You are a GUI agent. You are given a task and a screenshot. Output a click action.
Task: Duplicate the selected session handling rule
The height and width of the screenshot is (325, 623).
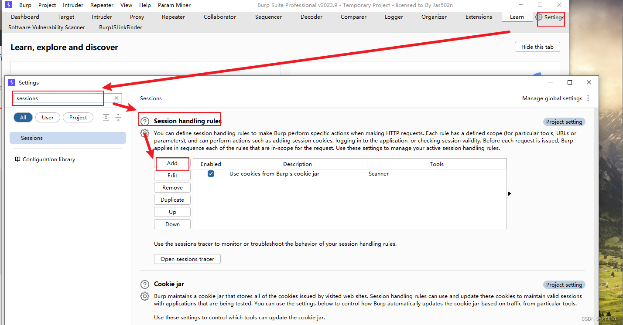(x=172, y=200)
